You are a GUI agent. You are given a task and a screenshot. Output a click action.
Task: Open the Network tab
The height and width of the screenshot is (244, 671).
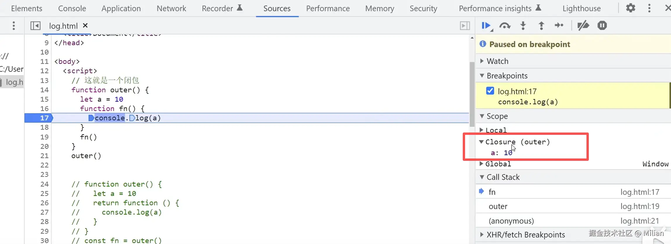pos(171,8)
